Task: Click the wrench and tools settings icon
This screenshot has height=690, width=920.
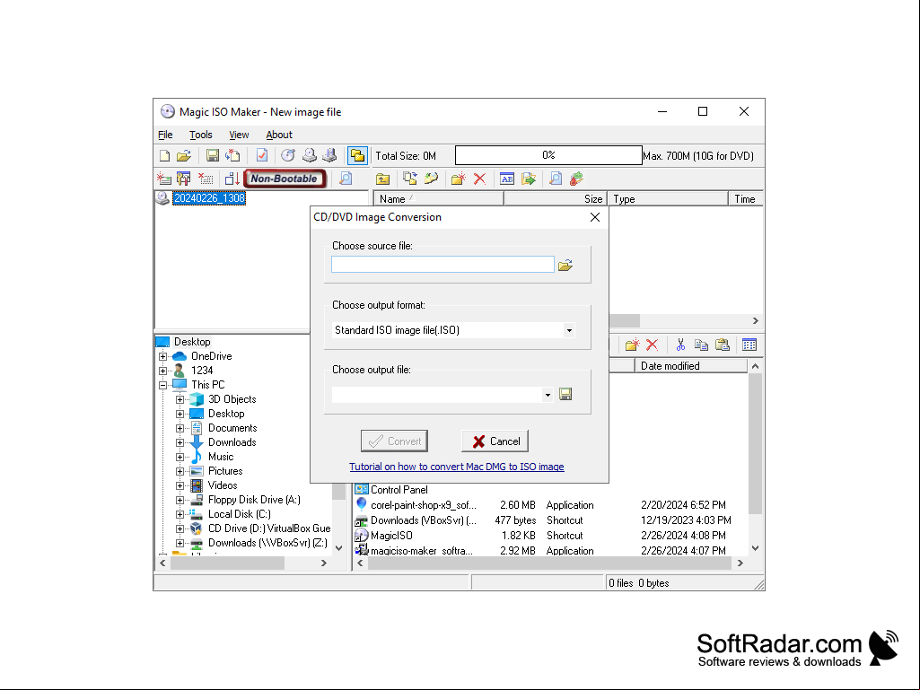Action: coord(184,179)
